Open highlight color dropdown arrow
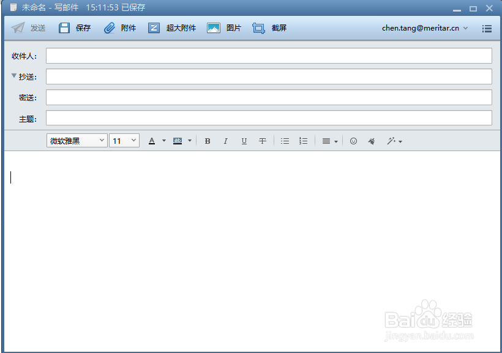 [x=190, y=141]
